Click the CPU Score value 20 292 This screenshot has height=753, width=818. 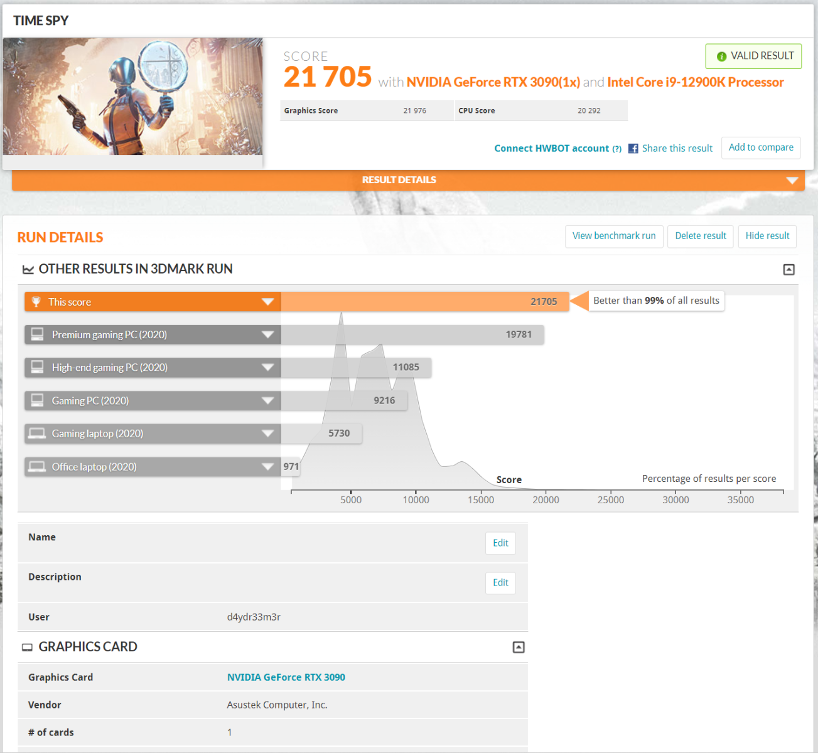[x=589, y=111]
